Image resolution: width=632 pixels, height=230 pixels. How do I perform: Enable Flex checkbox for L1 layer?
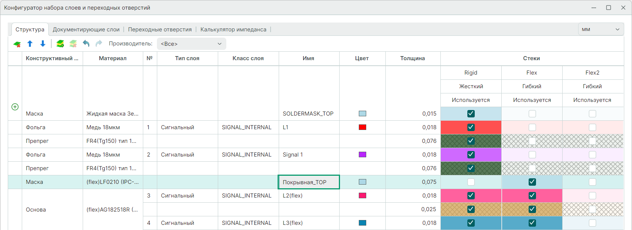click(x=532, y=127)
